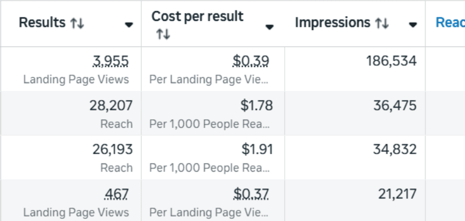
Task: Open Results column dropdown arrow
Action: 128,25
